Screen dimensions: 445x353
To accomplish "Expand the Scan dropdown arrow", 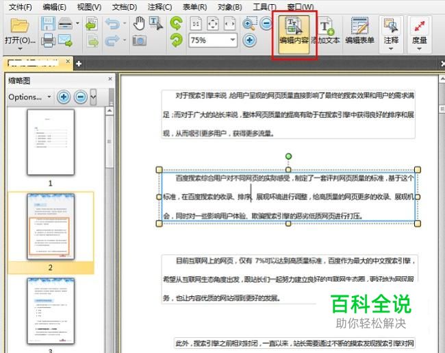I will click(77, 23).
